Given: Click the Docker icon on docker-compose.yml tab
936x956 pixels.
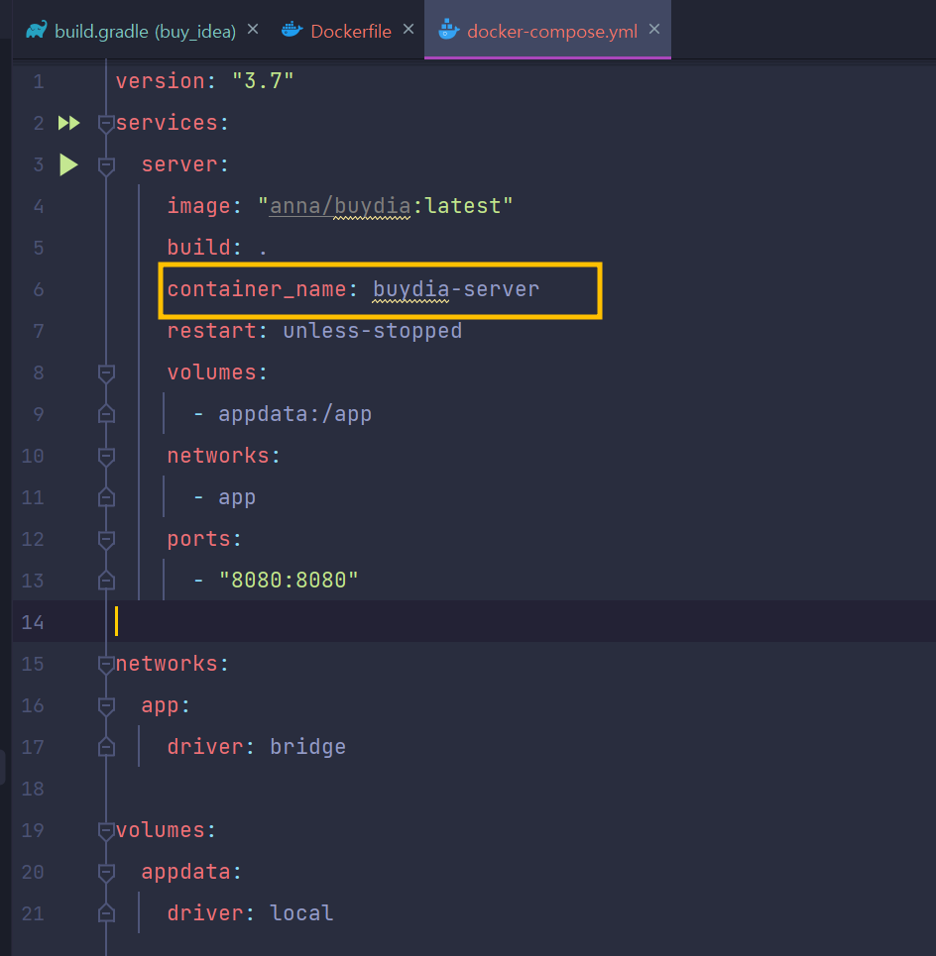Looking at the screenshot, I should click(x=448, y=30).
